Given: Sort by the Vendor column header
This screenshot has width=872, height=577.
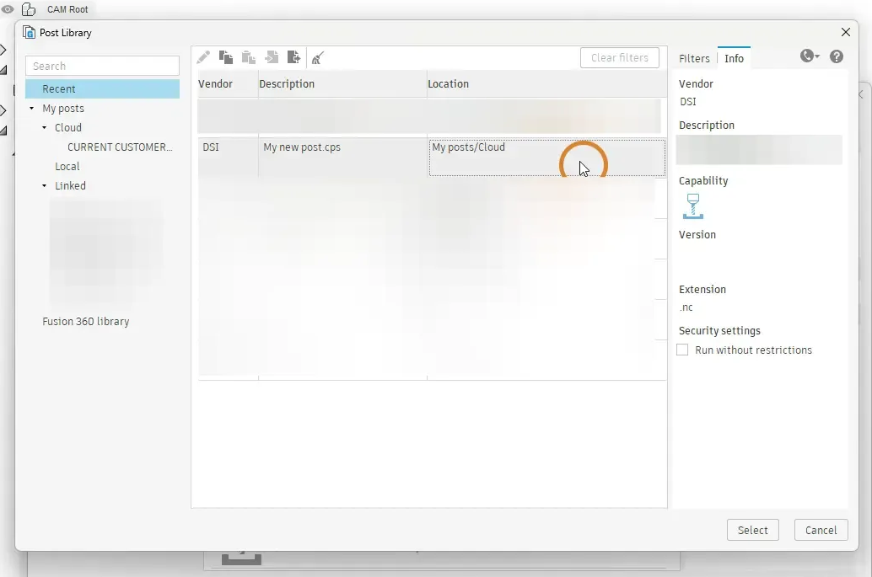Looking at the screenshot, I should (x=228, y=84).
